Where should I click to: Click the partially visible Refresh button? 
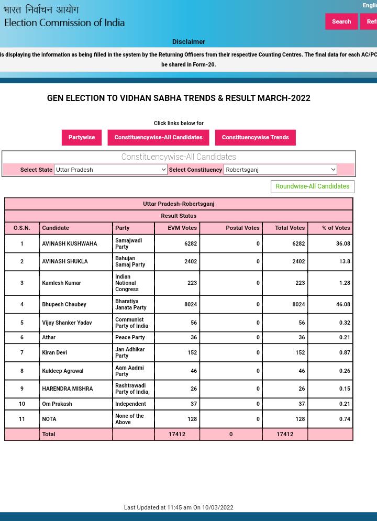click(x=369, y=21)
